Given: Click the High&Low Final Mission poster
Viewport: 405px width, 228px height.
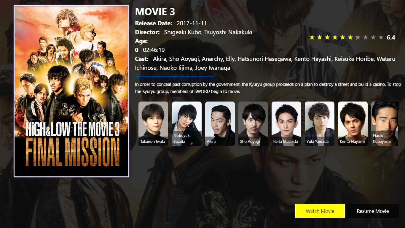Looking at the screenshot, I should pos(71,91).
